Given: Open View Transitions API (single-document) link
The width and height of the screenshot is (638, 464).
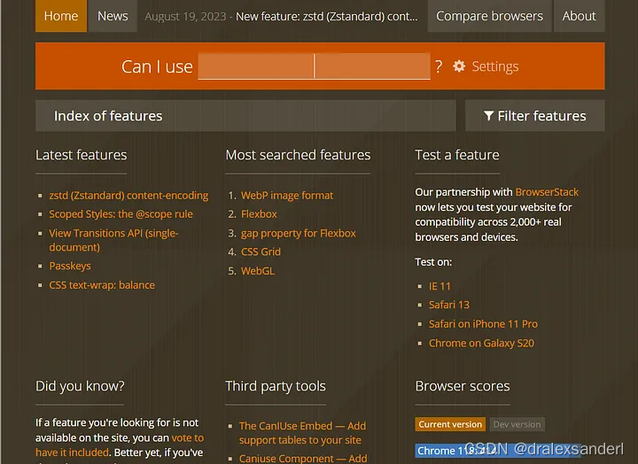Looking at the screenshot, I should coord(113,240).
